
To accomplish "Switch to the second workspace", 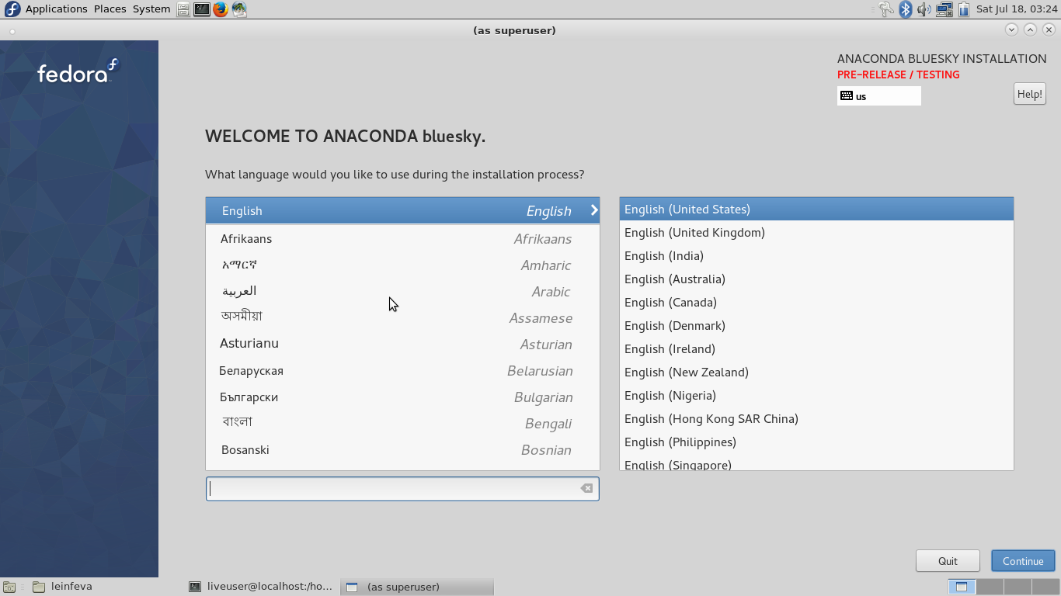I will point(989,587).
